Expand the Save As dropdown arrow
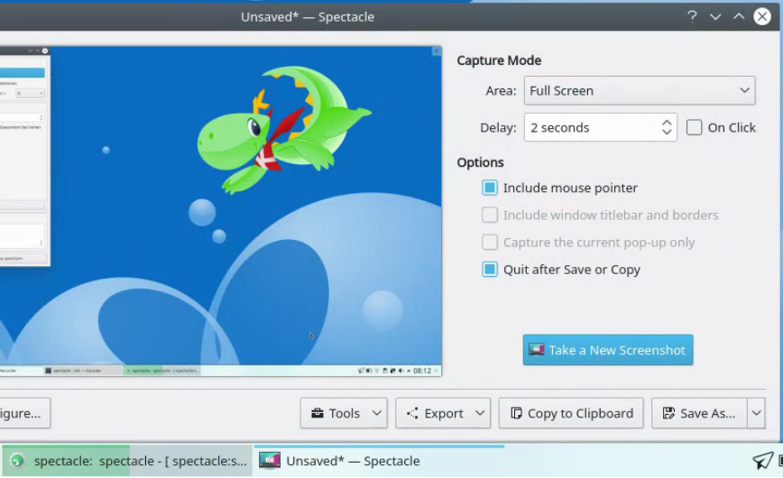 (756, 413)
